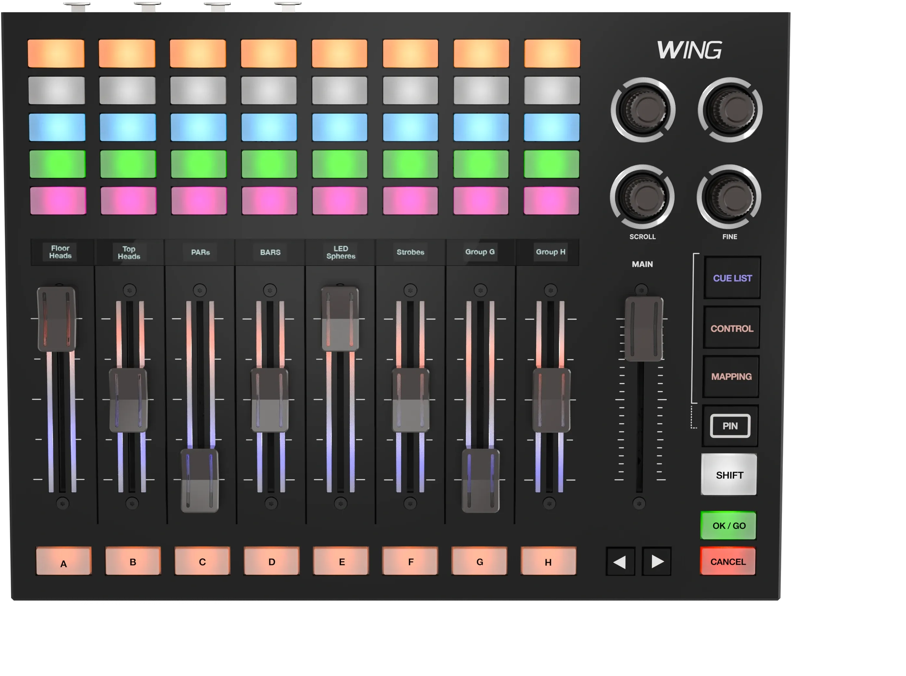Click the BARS scribble strip label

[x=270, y=252]
